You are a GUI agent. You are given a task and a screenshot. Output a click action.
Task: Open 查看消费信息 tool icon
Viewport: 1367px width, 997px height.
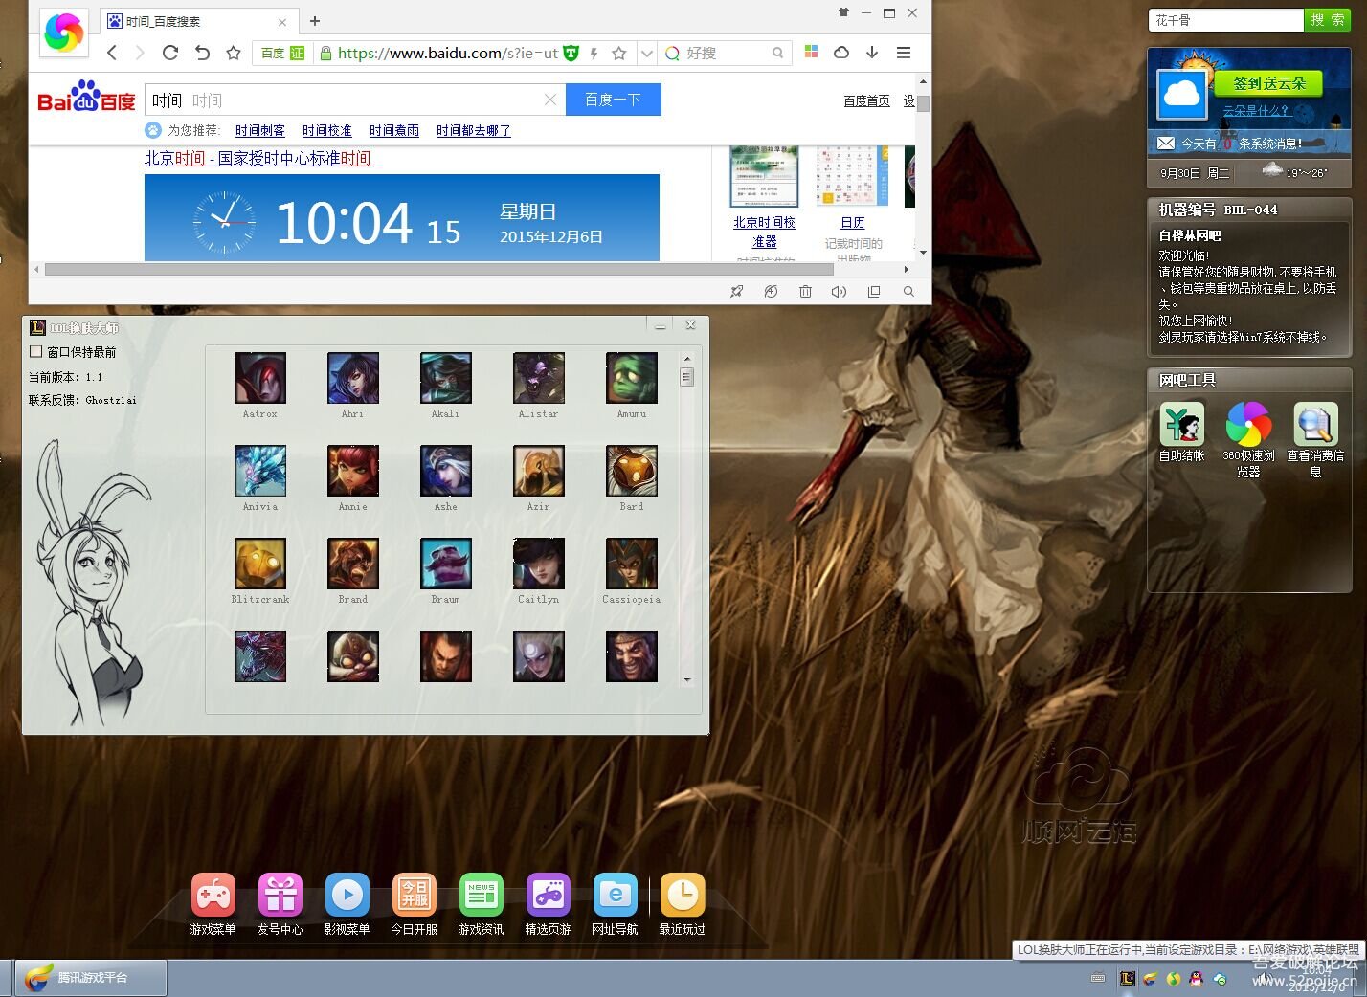(x=1316, y=424)
